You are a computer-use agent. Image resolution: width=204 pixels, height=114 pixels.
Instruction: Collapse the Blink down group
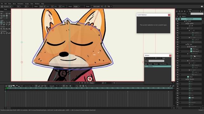coord(188,54)
